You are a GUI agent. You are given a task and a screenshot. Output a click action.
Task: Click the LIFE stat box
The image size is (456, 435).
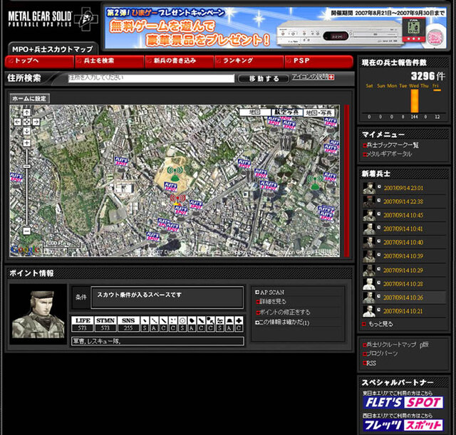click(x=83, y=324)
